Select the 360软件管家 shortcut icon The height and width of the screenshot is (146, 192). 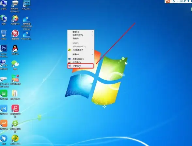point(15,80)
